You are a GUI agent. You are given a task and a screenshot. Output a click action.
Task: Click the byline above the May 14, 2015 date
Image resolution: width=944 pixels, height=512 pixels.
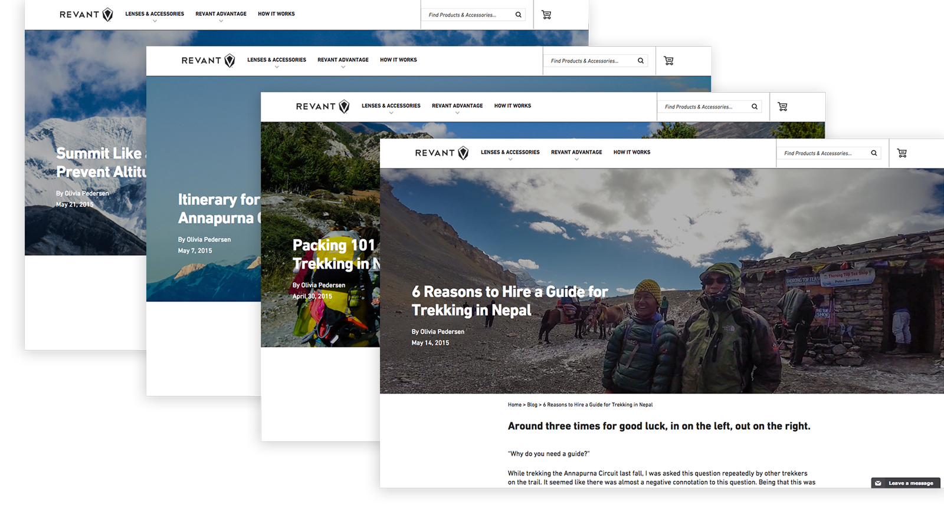[x=438, y=332]
